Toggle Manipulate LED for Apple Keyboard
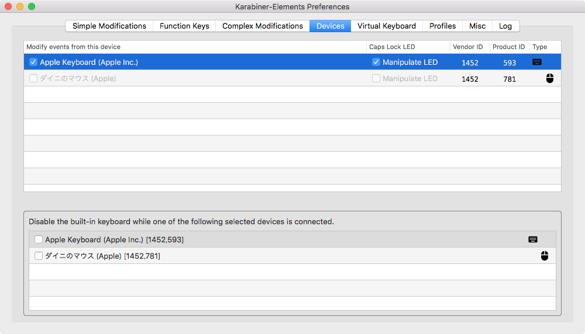 coord(376,62)
